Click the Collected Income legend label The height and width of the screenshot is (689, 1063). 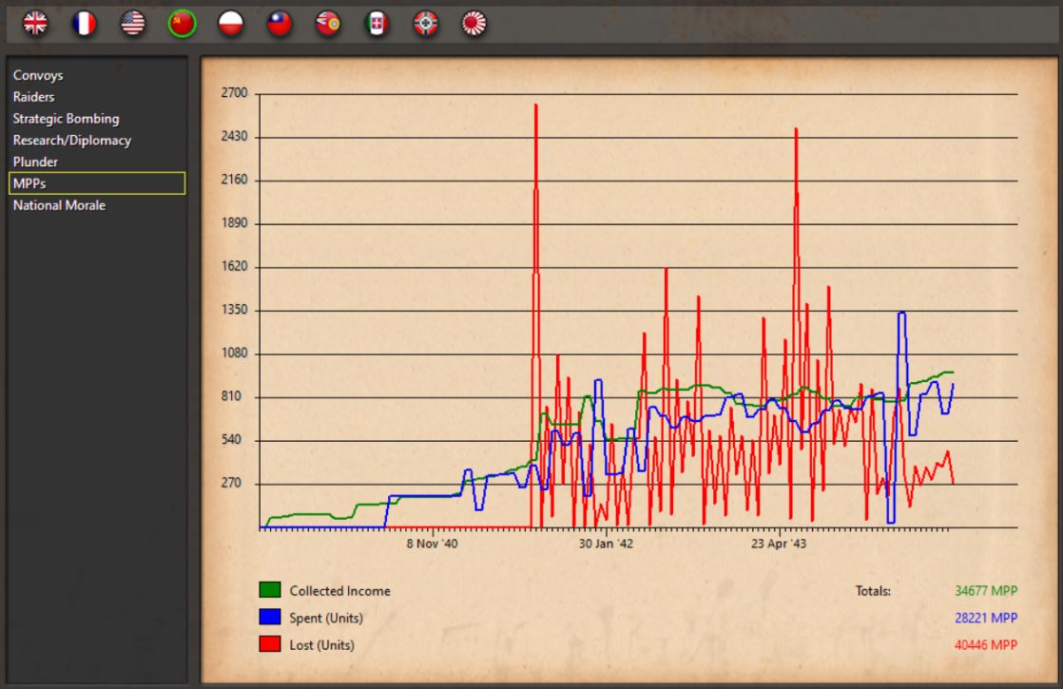point(339,591)
